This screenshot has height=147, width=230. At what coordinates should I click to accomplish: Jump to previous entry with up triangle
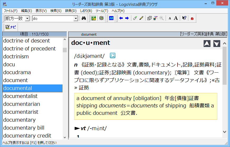click(x=207, y=44)
